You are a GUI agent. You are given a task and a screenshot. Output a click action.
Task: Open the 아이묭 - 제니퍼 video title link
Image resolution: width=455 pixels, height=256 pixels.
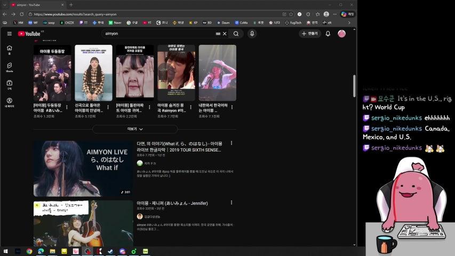(172, 203)
